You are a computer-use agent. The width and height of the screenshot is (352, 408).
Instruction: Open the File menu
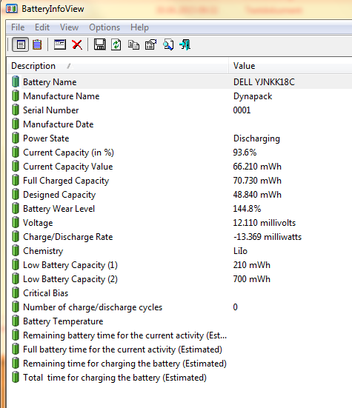pos(18,27)
